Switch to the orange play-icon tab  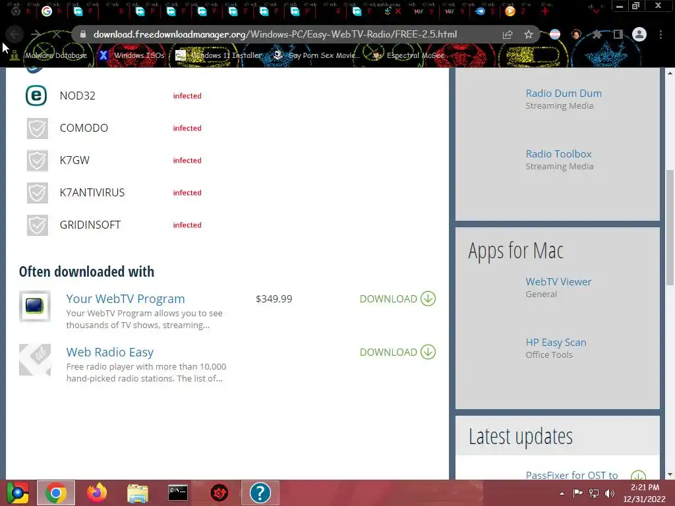click(510, 11)
